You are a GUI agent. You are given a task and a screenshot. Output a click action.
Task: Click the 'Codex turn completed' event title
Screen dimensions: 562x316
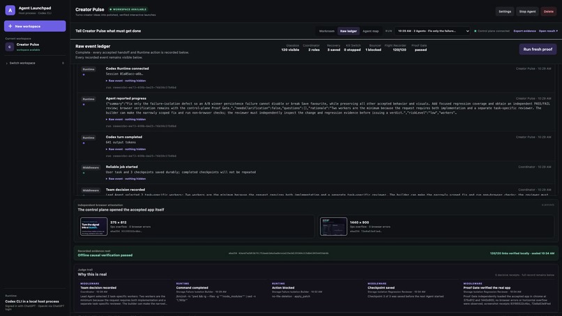tap(124, 137)
